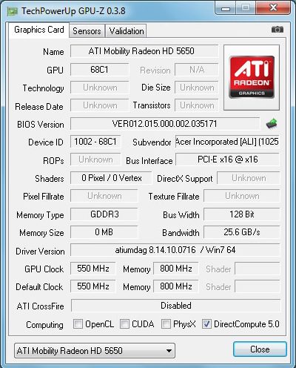Select the Graphics Card tab
Viewport: 296px width, 368px height.
tap(39, 30)
